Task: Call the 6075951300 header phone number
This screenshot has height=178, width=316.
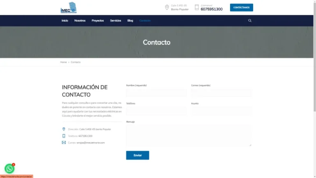Action: (x=211, y=9)
